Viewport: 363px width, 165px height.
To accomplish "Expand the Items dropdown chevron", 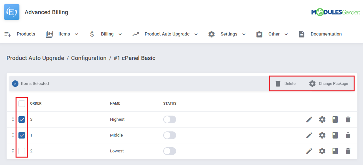I will [76, 34].
